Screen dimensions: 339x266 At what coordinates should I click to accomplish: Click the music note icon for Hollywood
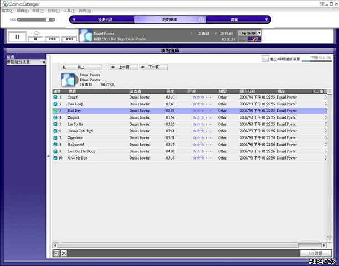tap(55, 145)
